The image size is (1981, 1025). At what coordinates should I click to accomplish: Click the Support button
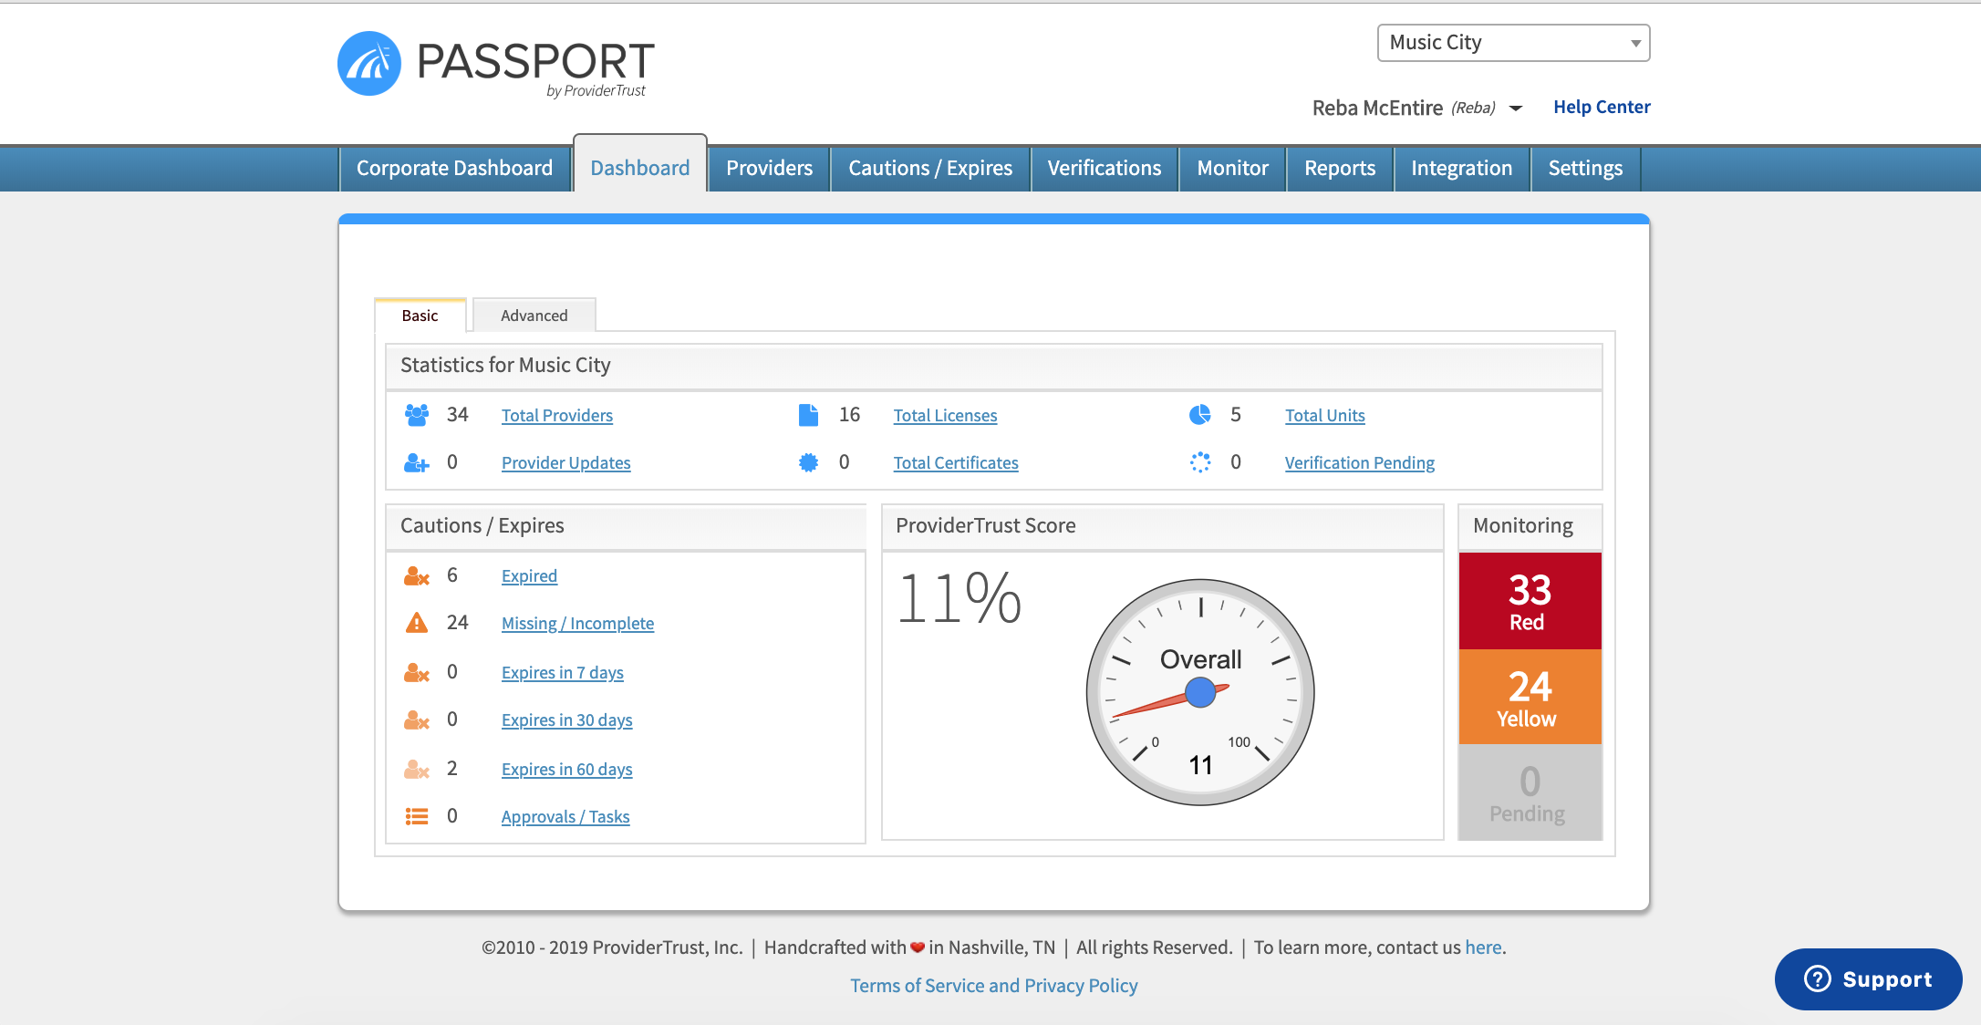click(1868, 978)
